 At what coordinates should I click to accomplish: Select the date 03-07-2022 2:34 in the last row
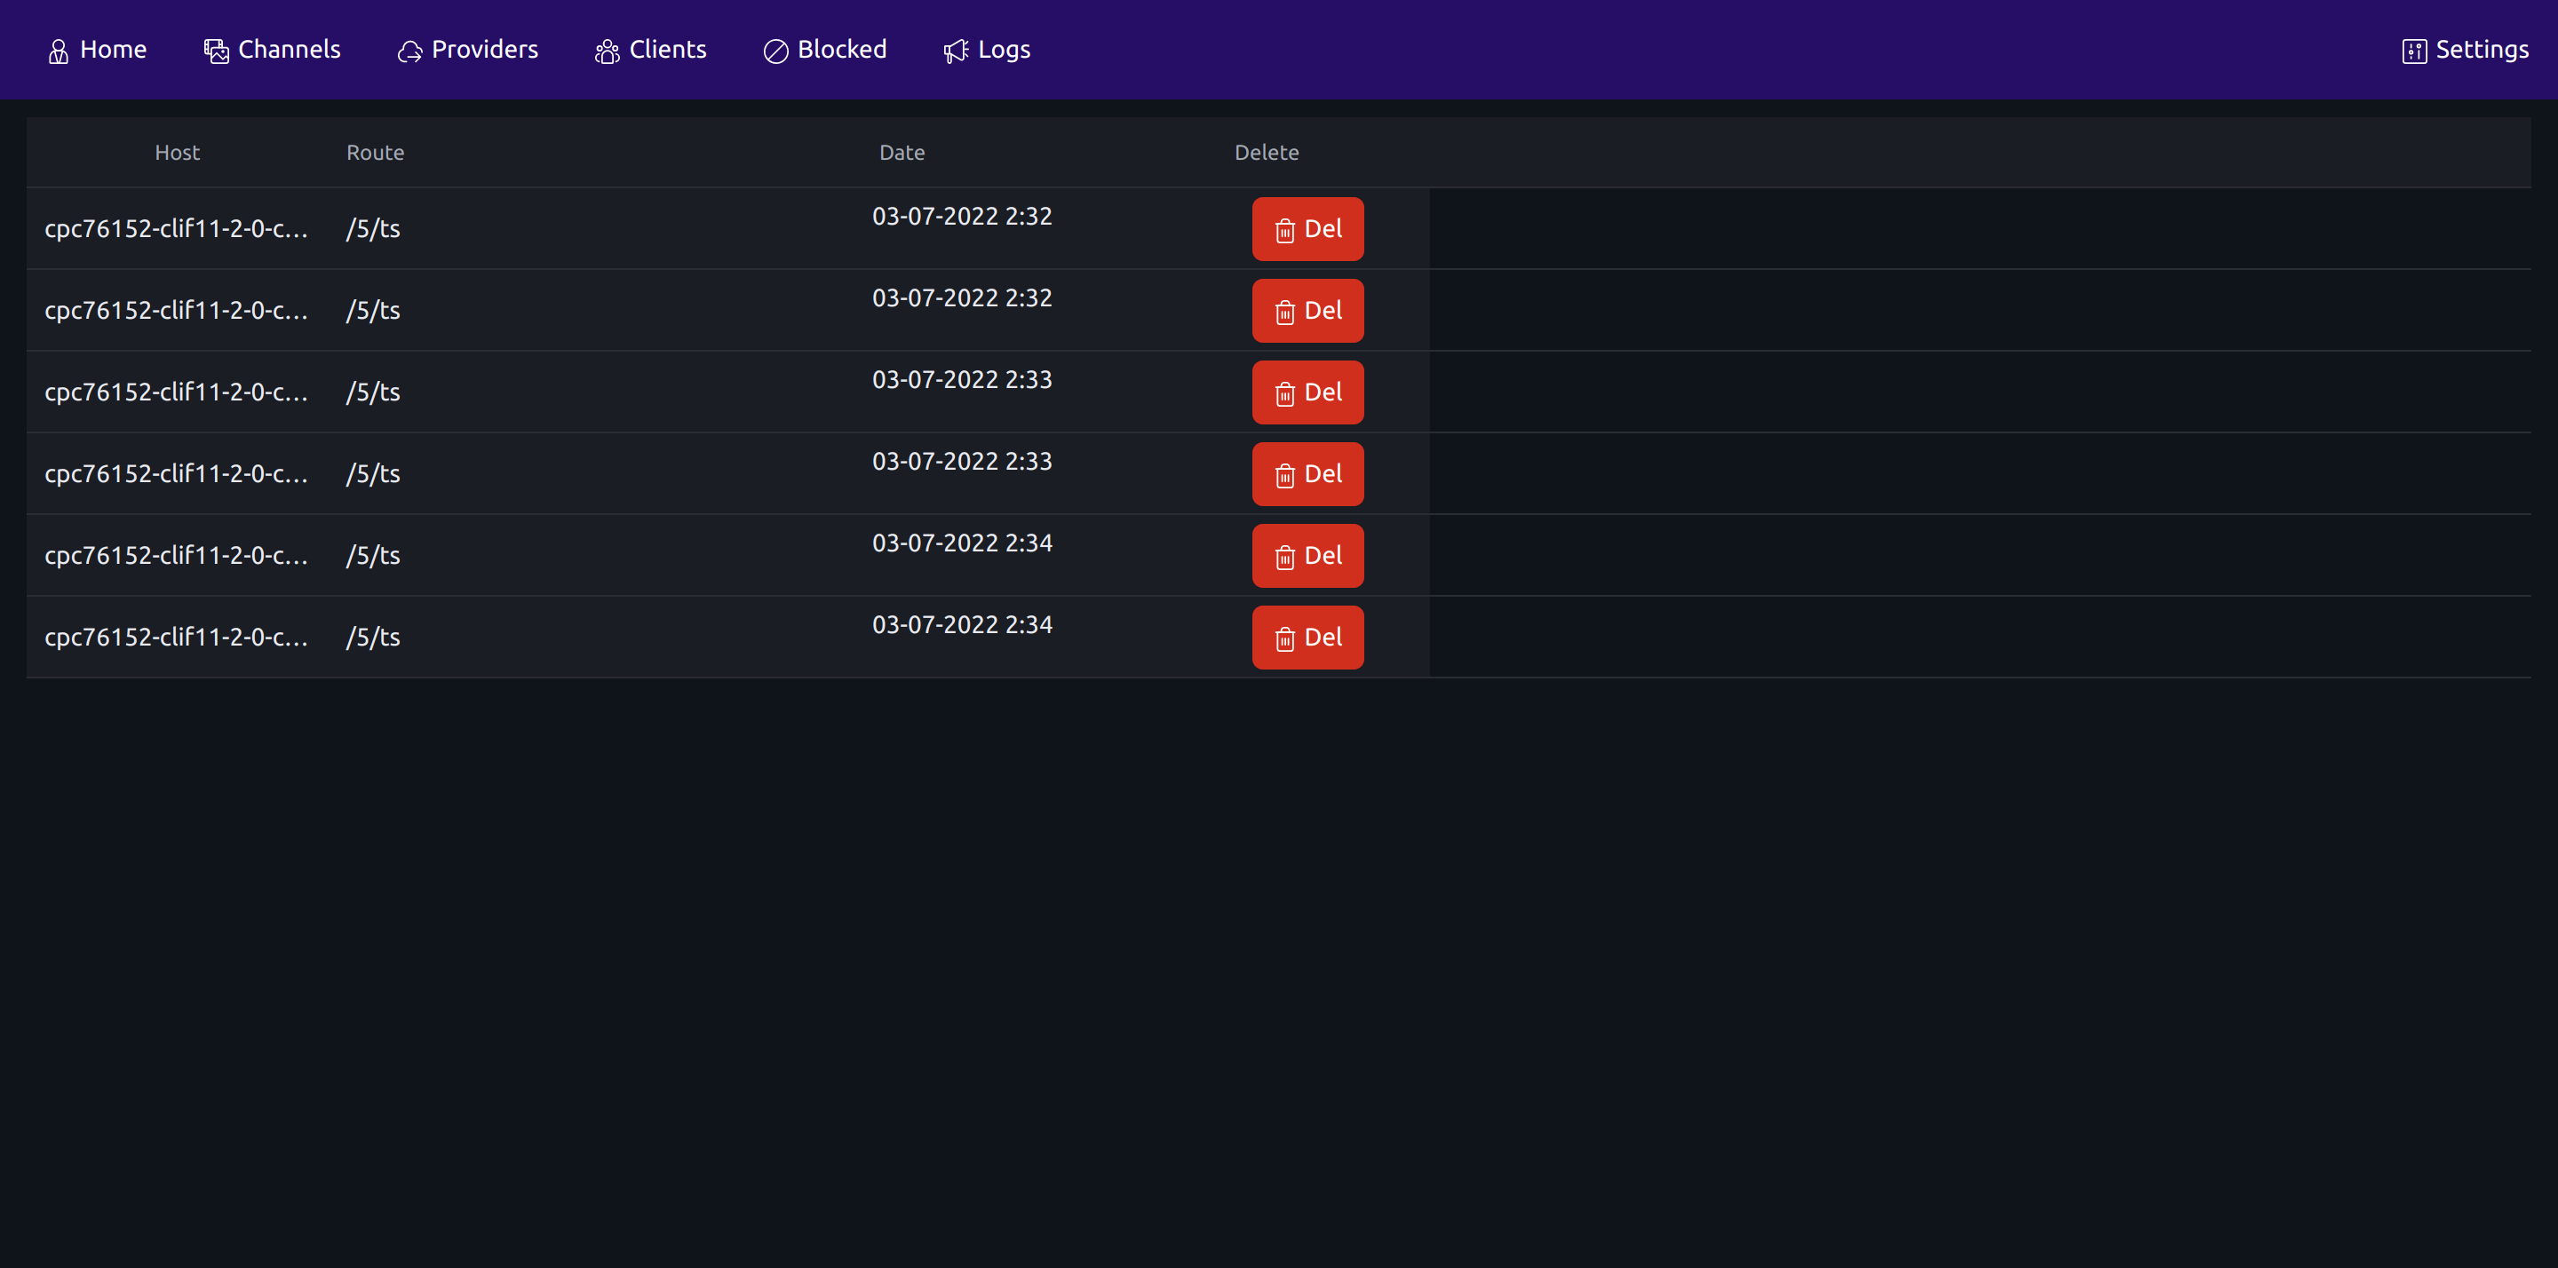[x=962, y=624]
